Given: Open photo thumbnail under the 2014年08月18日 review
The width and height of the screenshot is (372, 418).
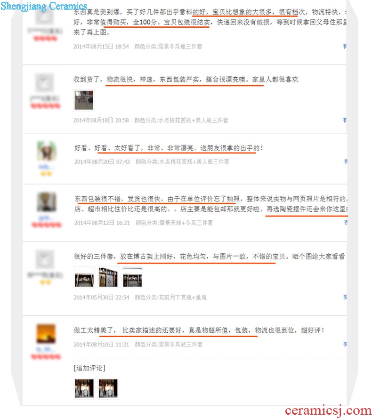Looking at the screenshot, I should (84, 100).
